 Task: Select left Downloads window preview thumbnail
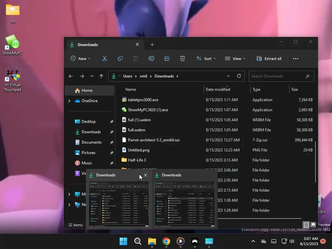pyautogui.click(x=119, y=204)
